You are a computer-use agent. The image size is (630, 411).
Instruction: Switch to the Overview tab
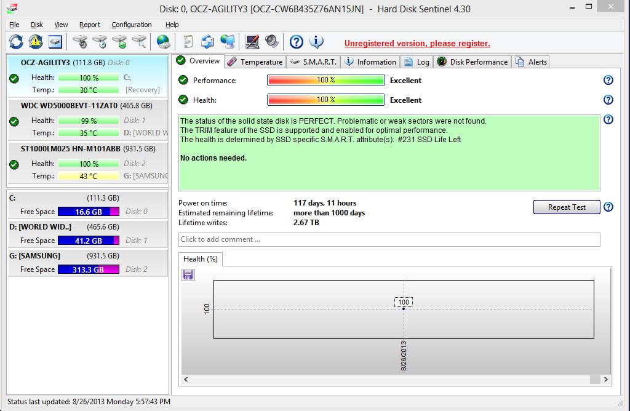coord(199,61)
